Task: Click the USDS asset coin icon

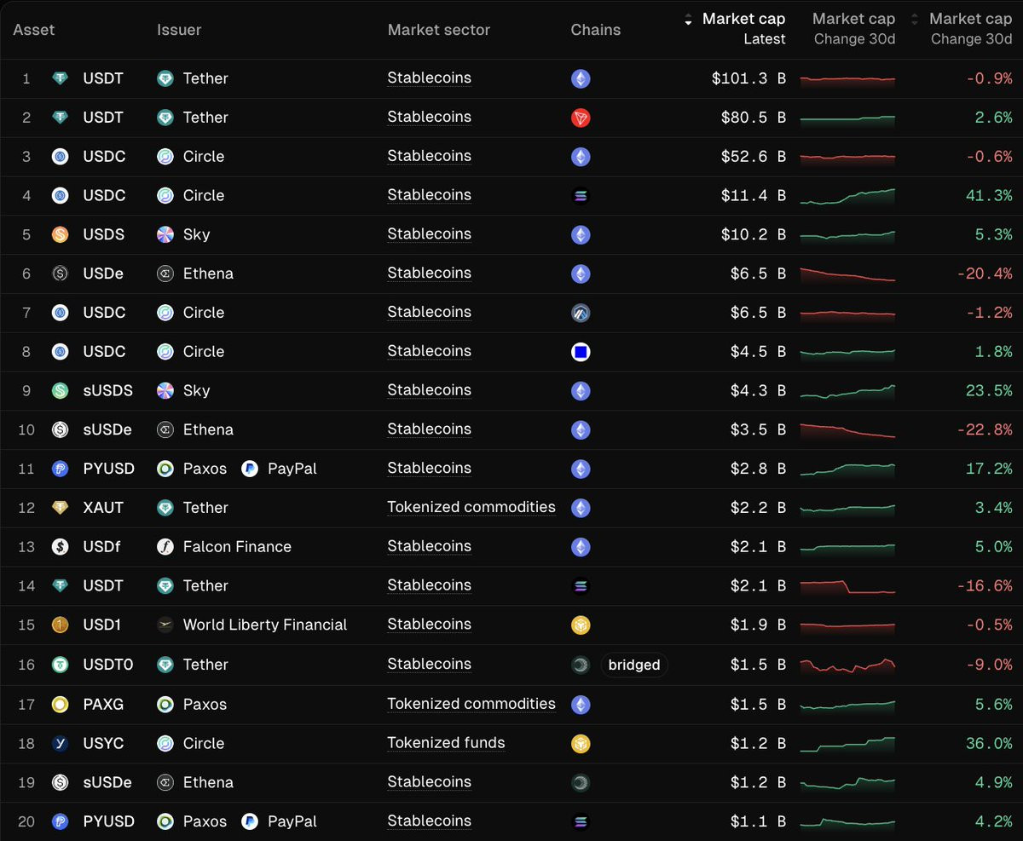Action: pos(61,234)
